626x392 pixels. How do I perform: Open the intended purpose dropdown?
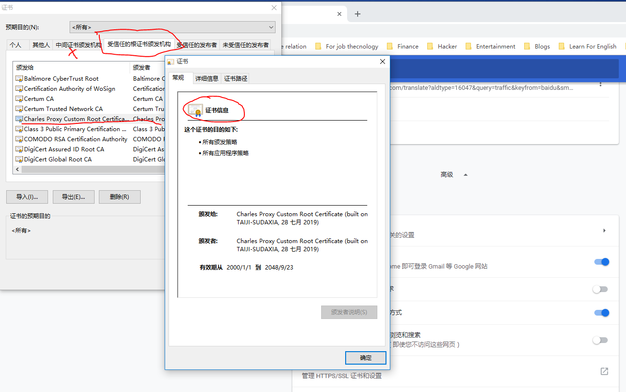[x=172, y=27]
